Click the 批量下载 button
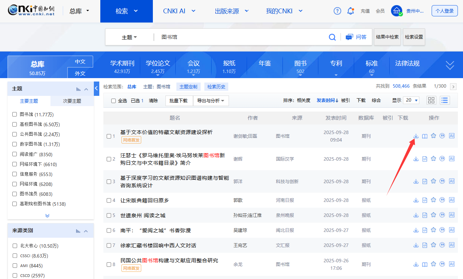This screenshot has width=463, height=279. [x=179, y=101]
